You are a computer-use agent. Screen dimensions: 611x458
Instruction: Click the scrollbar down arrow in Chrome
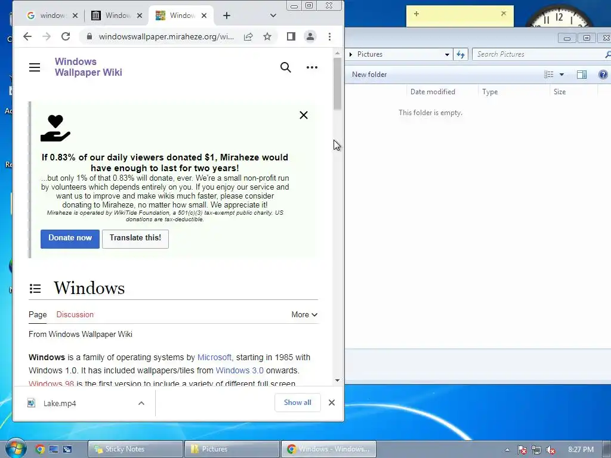point(338,380)
